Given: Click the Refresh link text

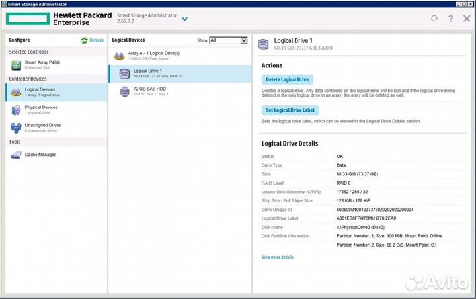Looking at the screenshot, I should [97, 40].
